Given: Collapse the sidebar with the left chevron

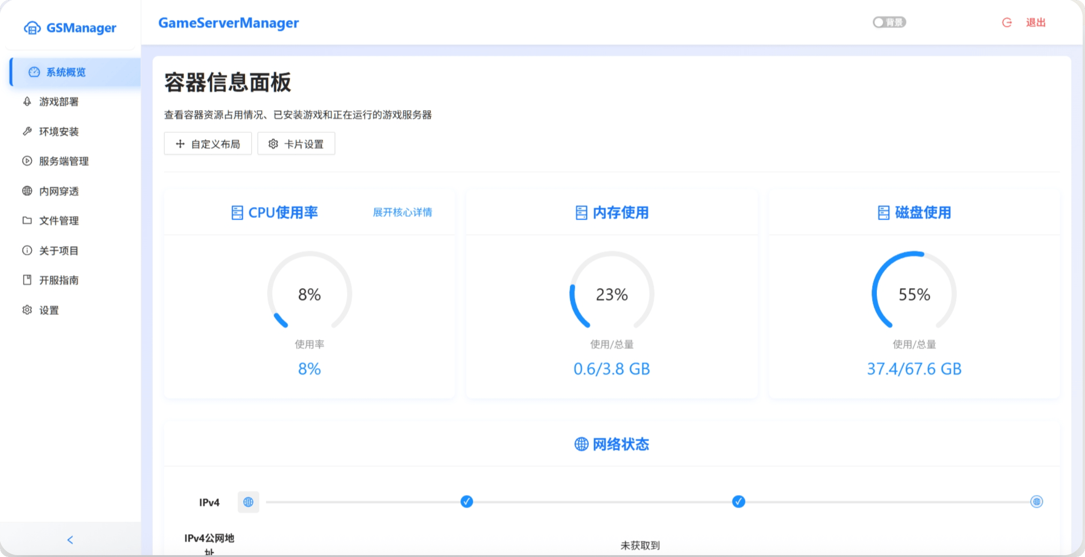Looking at the screenshot, I should click(70, 540).
